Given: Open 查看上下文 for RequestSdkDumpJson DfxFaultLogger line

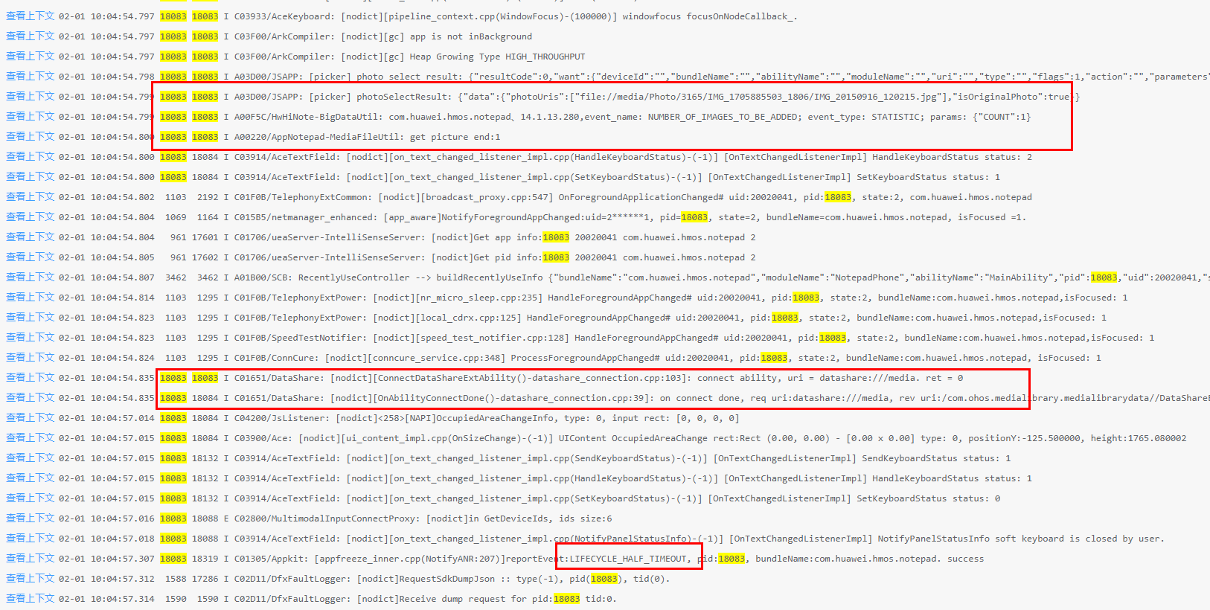Looking at the screenshot, I should 30,578.
